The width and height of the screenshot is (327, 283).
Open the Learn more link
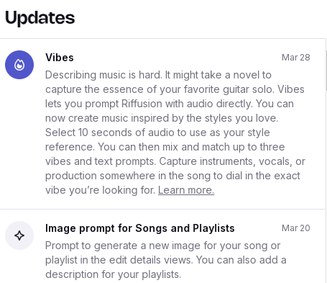pos(186,190)
